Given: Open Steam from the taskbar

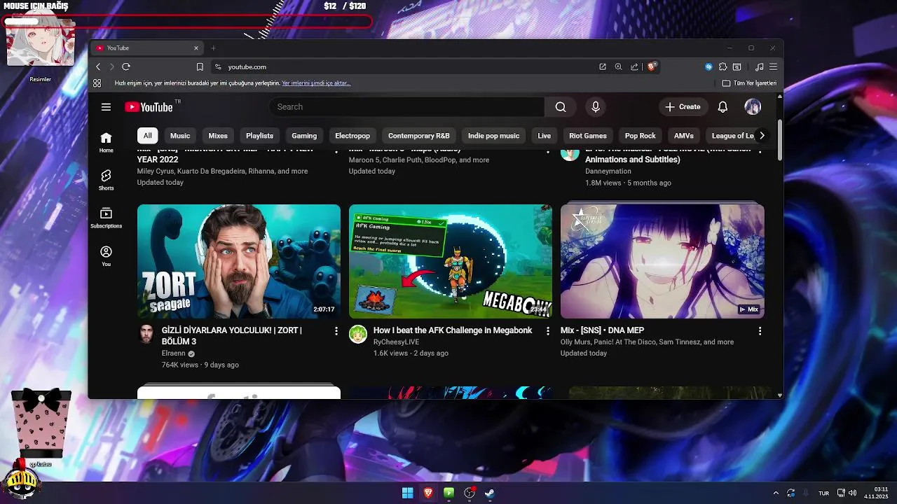Looking at the screenshot, I should coord(491,493).
